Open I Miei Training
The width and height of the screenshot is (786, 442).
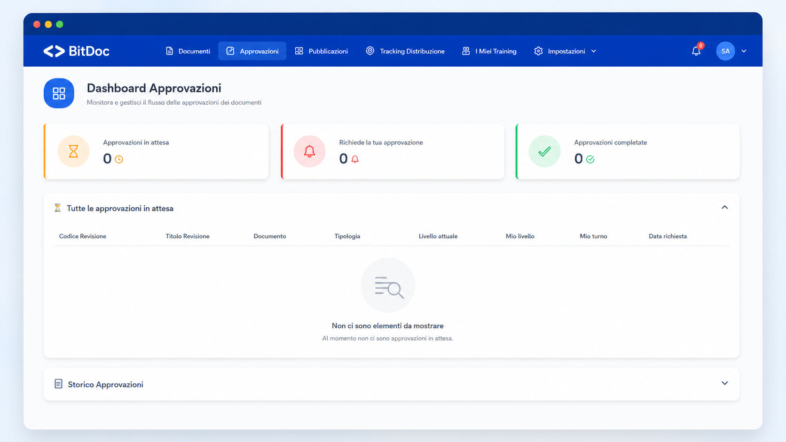point(489,51)
